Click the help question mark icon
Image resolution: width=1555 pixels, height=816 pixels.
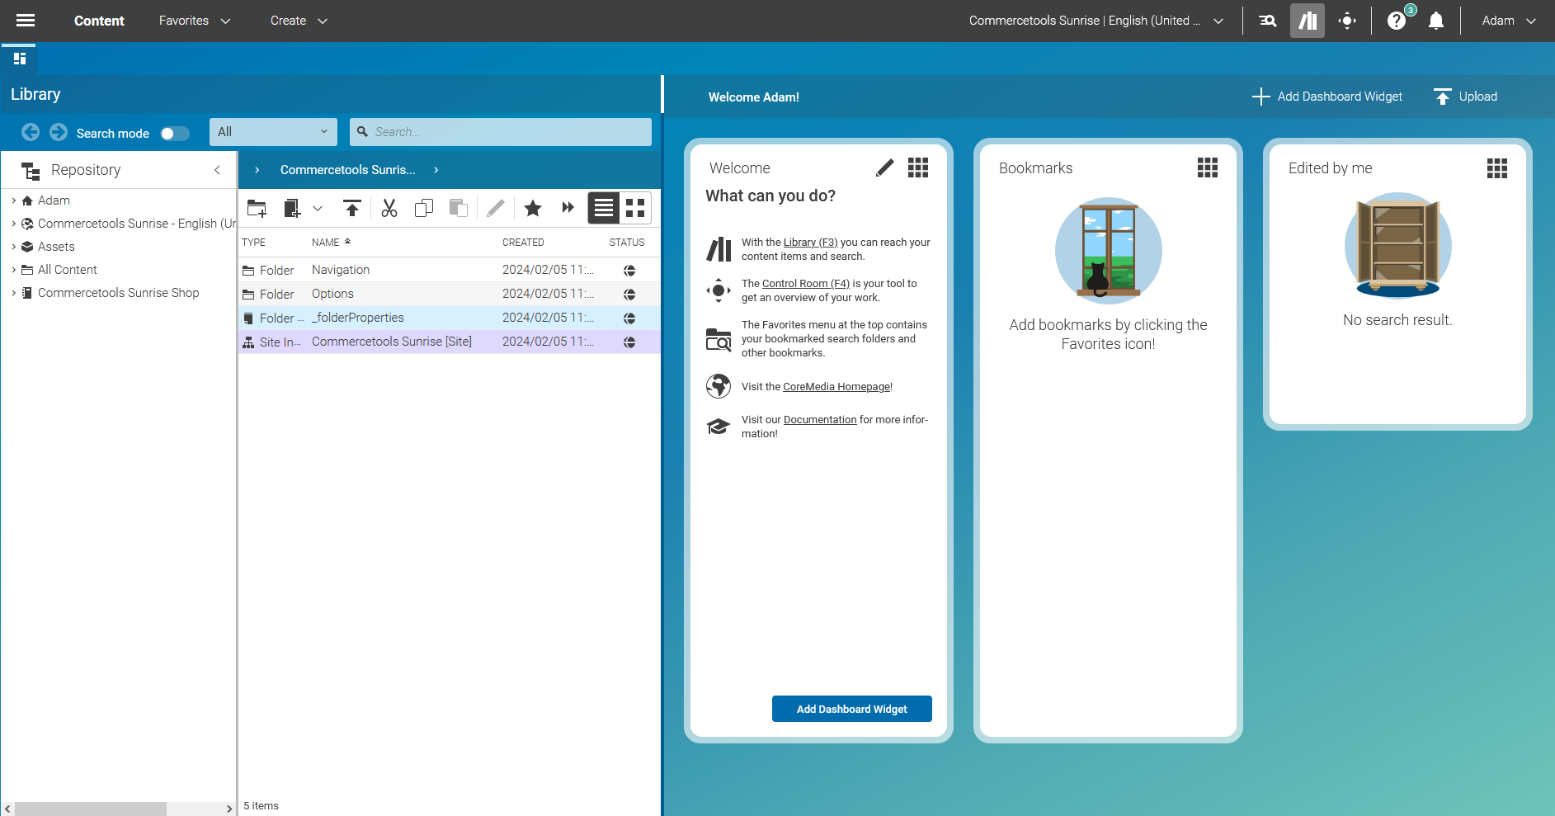[x=1396, y=21]
